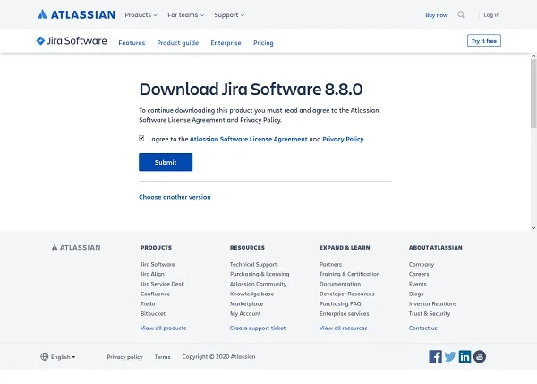
Task: Click View all products
Action: click(x=164, y=329)
